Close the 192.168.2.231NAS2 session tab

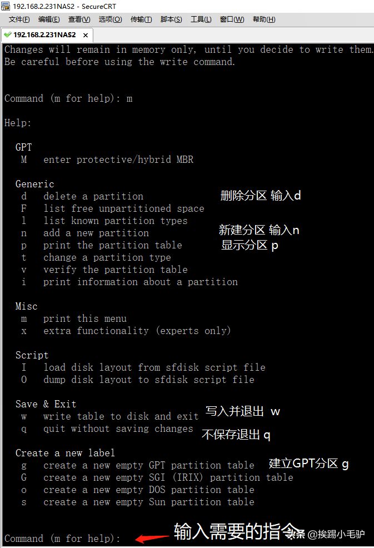pyautogui.click(x=86, y=35)
